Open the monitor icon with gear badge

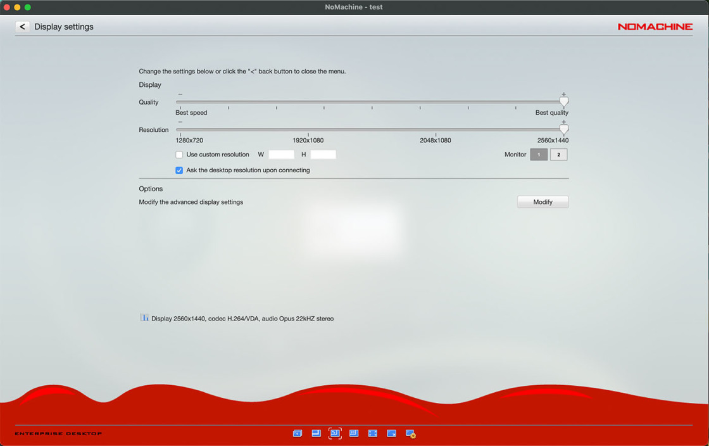410,434
